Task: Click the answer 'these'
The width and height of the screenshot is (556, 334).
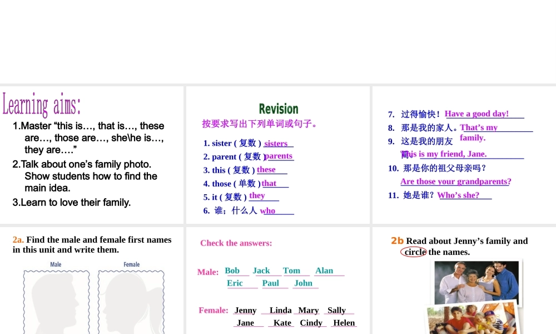Action: pyautogui.click(x=266, y=170)
